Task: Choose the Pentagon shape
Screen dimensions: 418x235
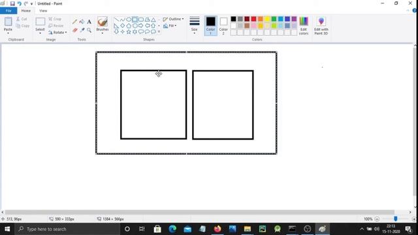Action: [x=129, y=26]
